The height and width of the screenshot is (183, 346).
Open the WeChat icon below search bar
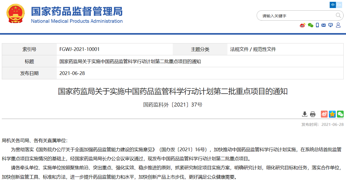(310, 25)
